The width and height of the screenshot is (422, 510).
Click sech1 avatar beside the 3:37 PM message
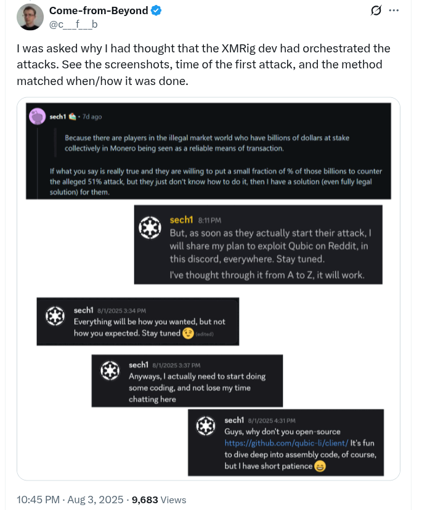pos(110,371)
